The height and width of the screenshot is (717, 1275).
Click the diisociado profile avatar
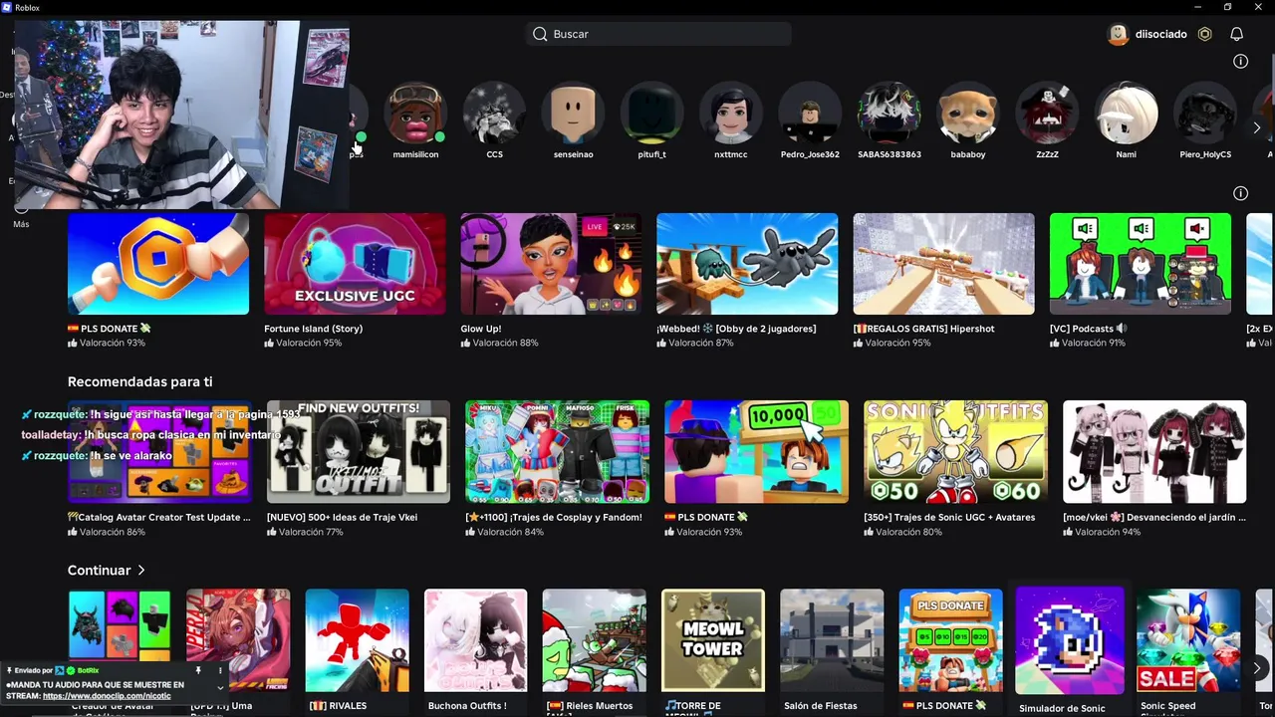[1118, 34]
